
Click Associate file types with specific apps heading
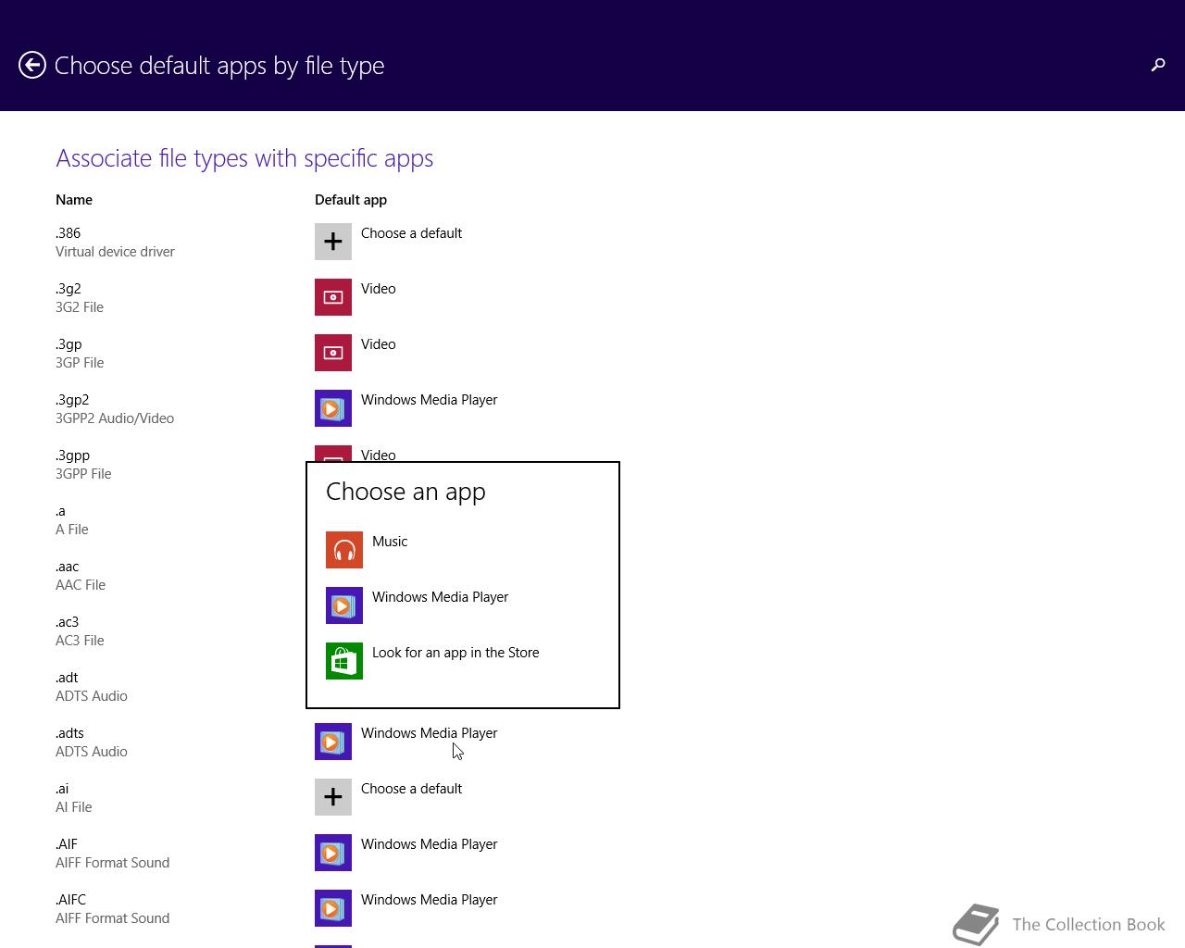[244, 158]
